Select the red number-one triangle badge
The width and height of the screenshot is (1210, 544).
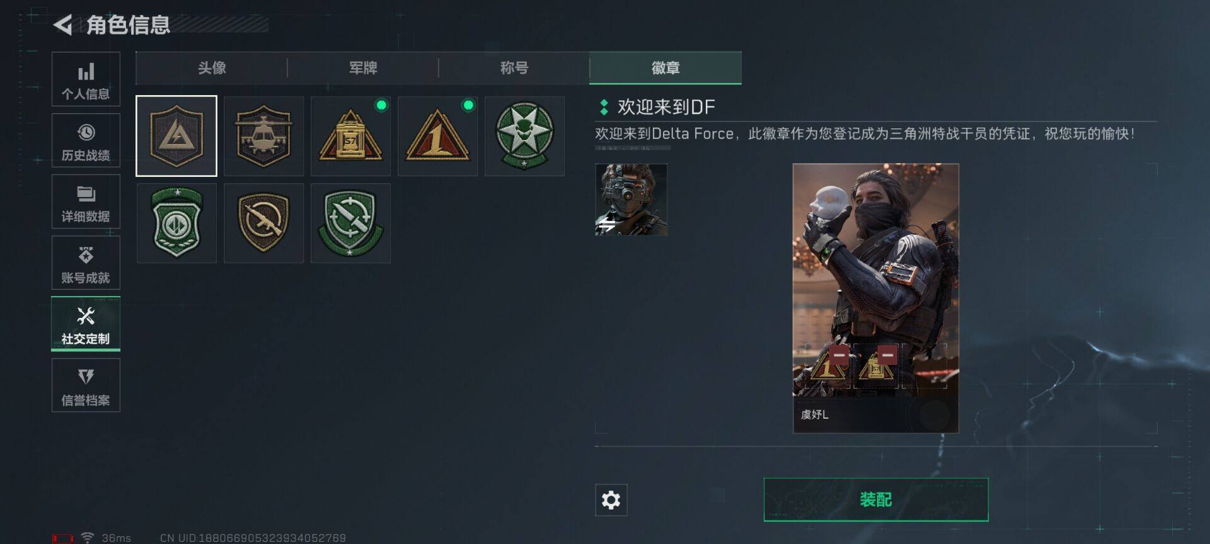tap(437, 136)
